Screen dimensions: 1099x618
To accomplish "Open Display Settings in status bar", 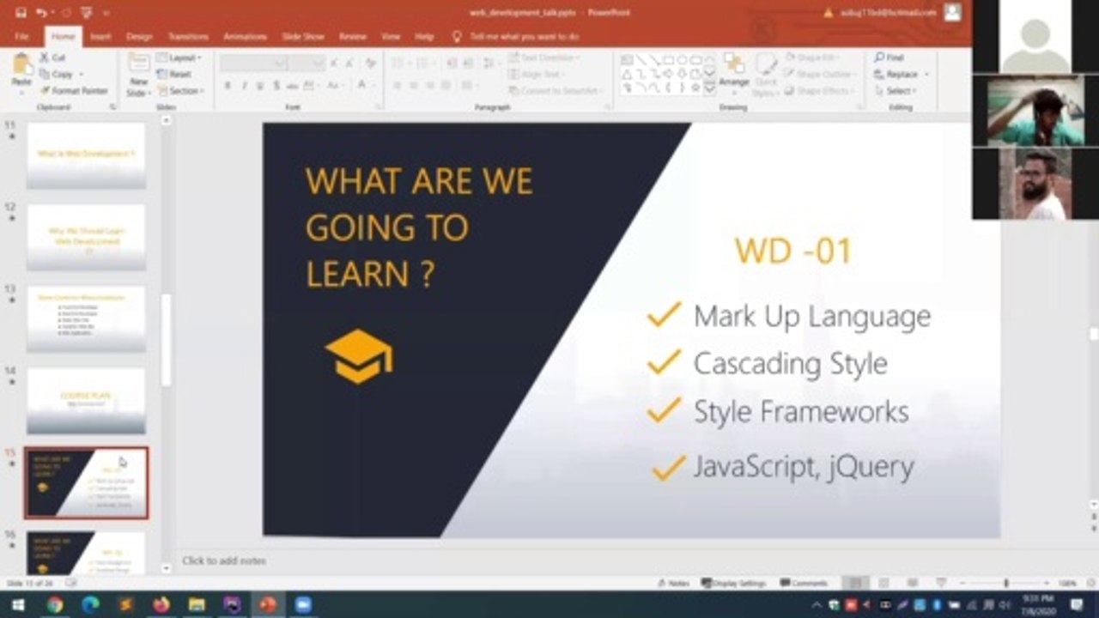I will click(x=735, y=583).
